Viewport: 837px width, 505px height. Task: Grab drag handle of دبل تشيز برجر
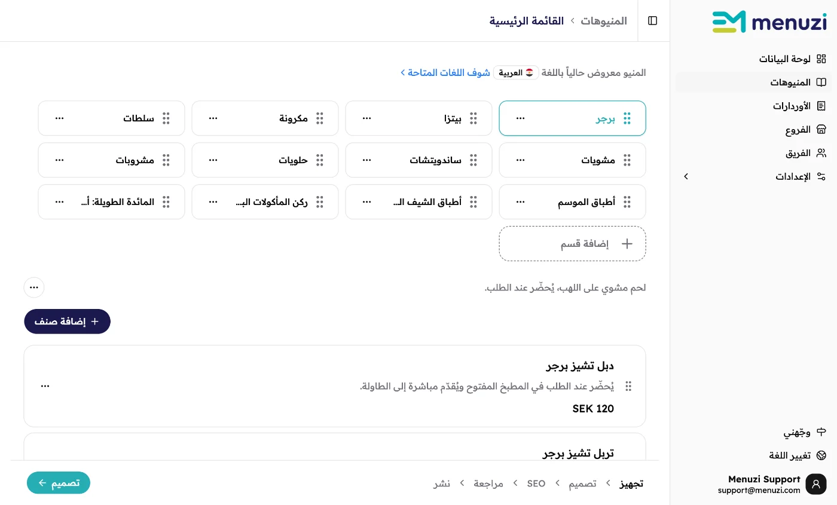click(x=628, y=386)
